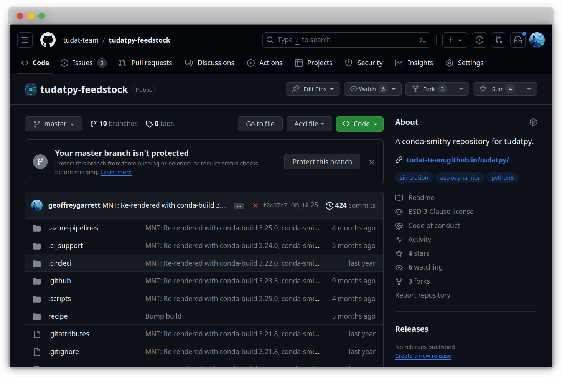Screen dimensions: 562x377
Task: Expand the commit message ellipsis
Action: pyautogui.click(x=239, y=206)
